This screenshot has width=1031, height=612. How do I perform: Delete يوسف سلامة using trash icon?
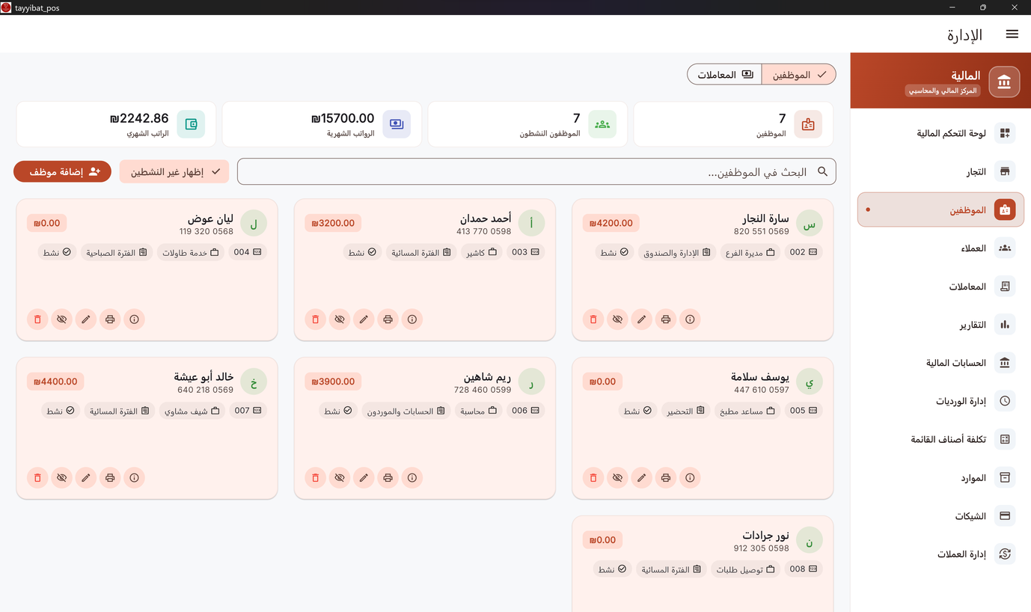click(593, 477)
